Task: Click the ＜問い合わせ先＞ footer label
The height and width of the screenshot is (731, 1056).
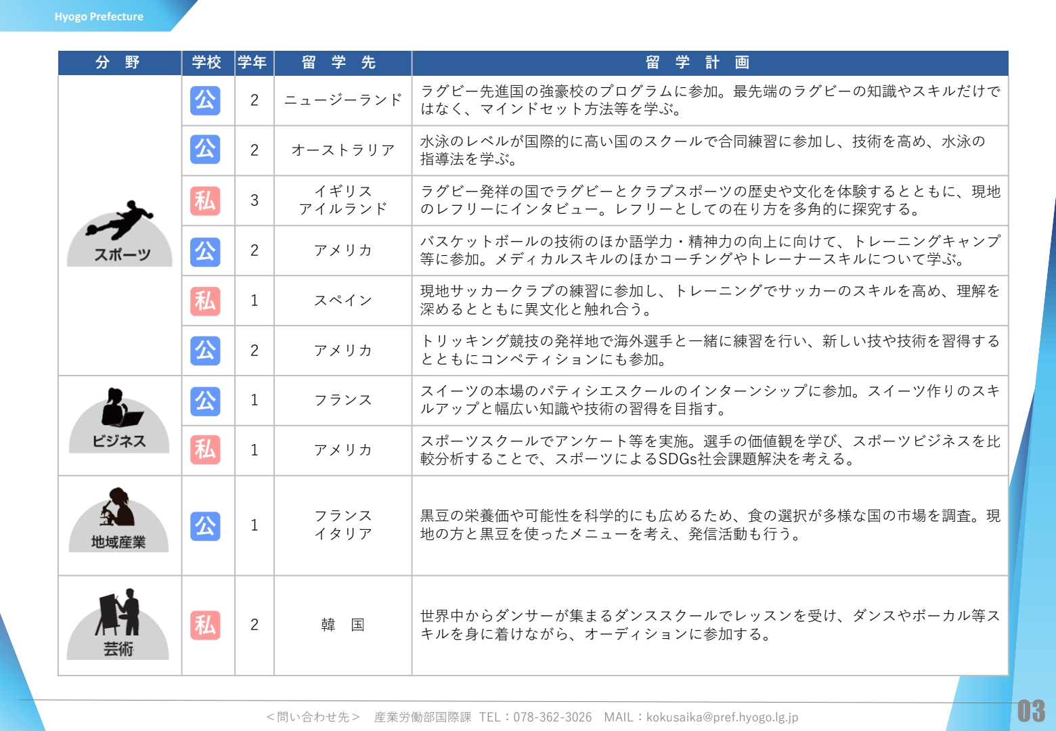Action: click(x=313, y=717)
